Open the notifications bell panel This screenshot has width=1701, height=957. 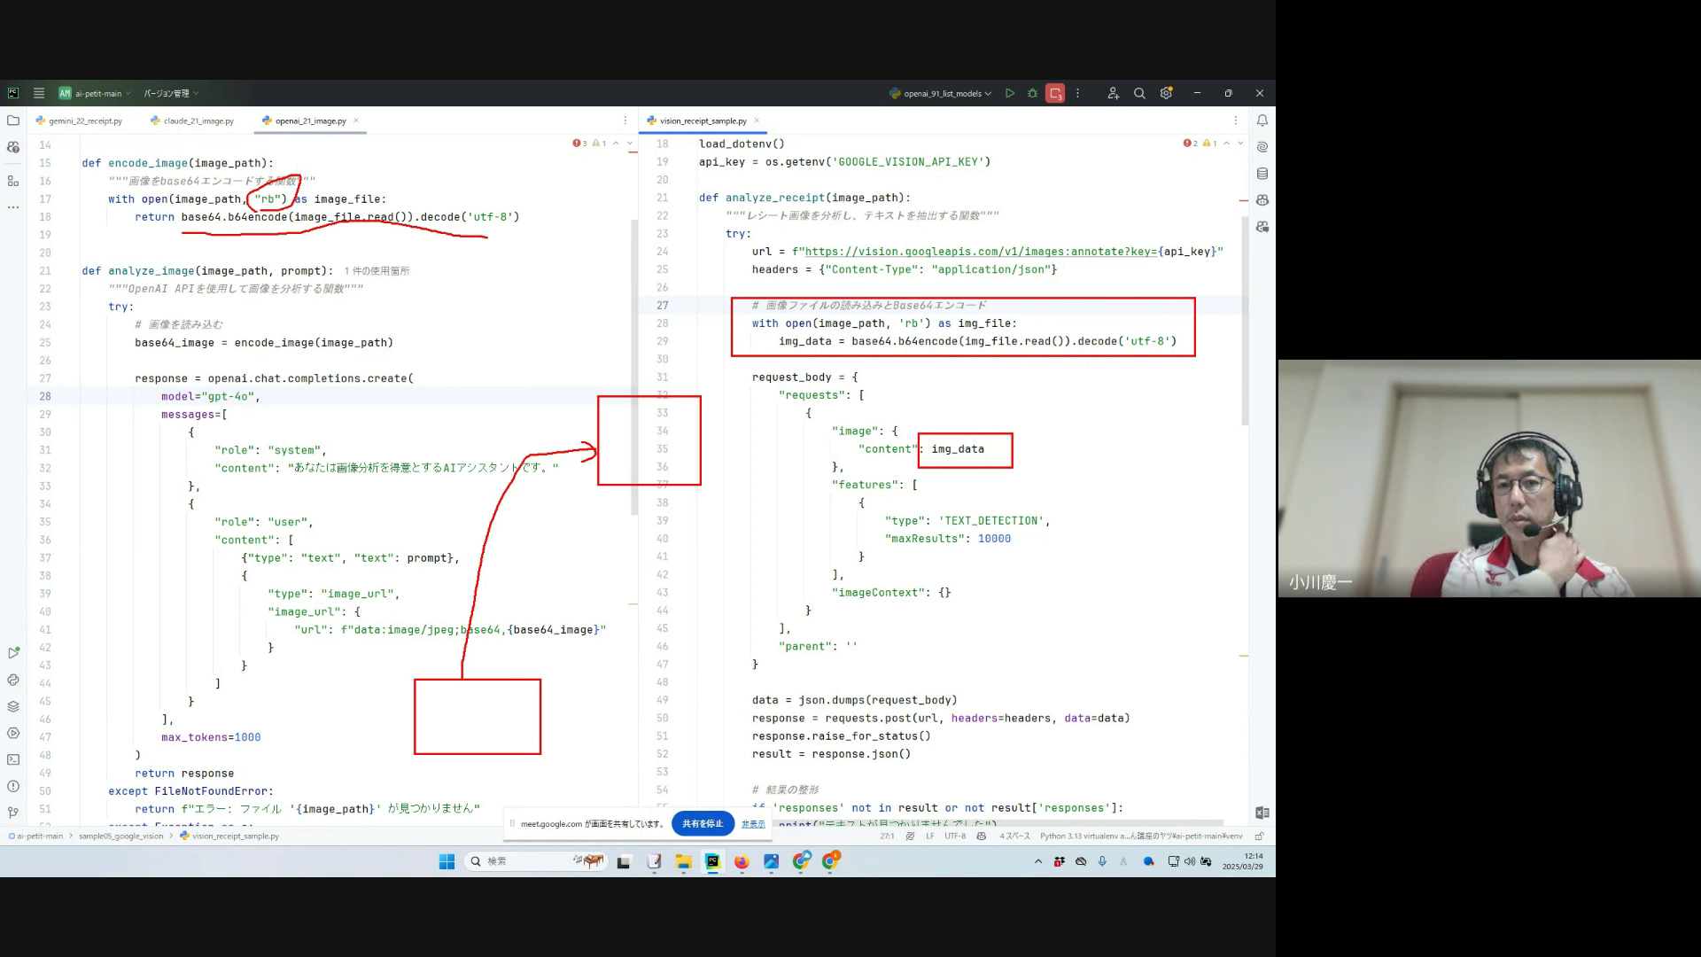(1262, 121)
